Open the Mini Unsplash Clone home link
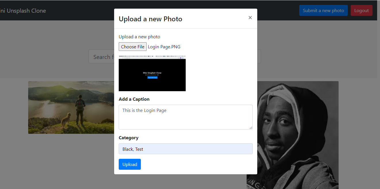Viewport: 380px width, 189px height. point(23,11)
